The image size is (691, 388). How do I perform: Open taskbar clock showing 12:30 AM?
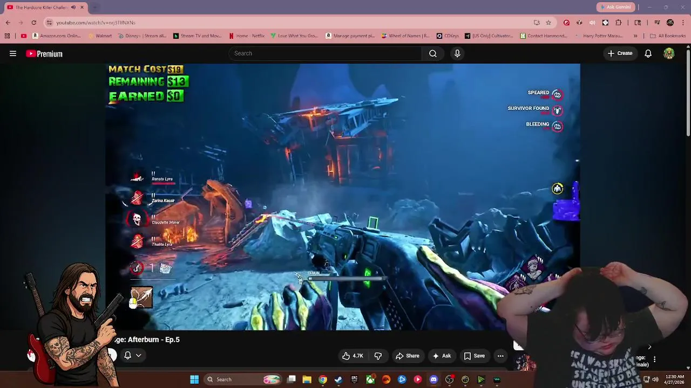(674, 379)
